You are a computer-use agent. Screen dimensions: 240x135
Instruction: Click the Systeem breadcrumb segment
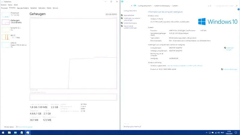175,6
